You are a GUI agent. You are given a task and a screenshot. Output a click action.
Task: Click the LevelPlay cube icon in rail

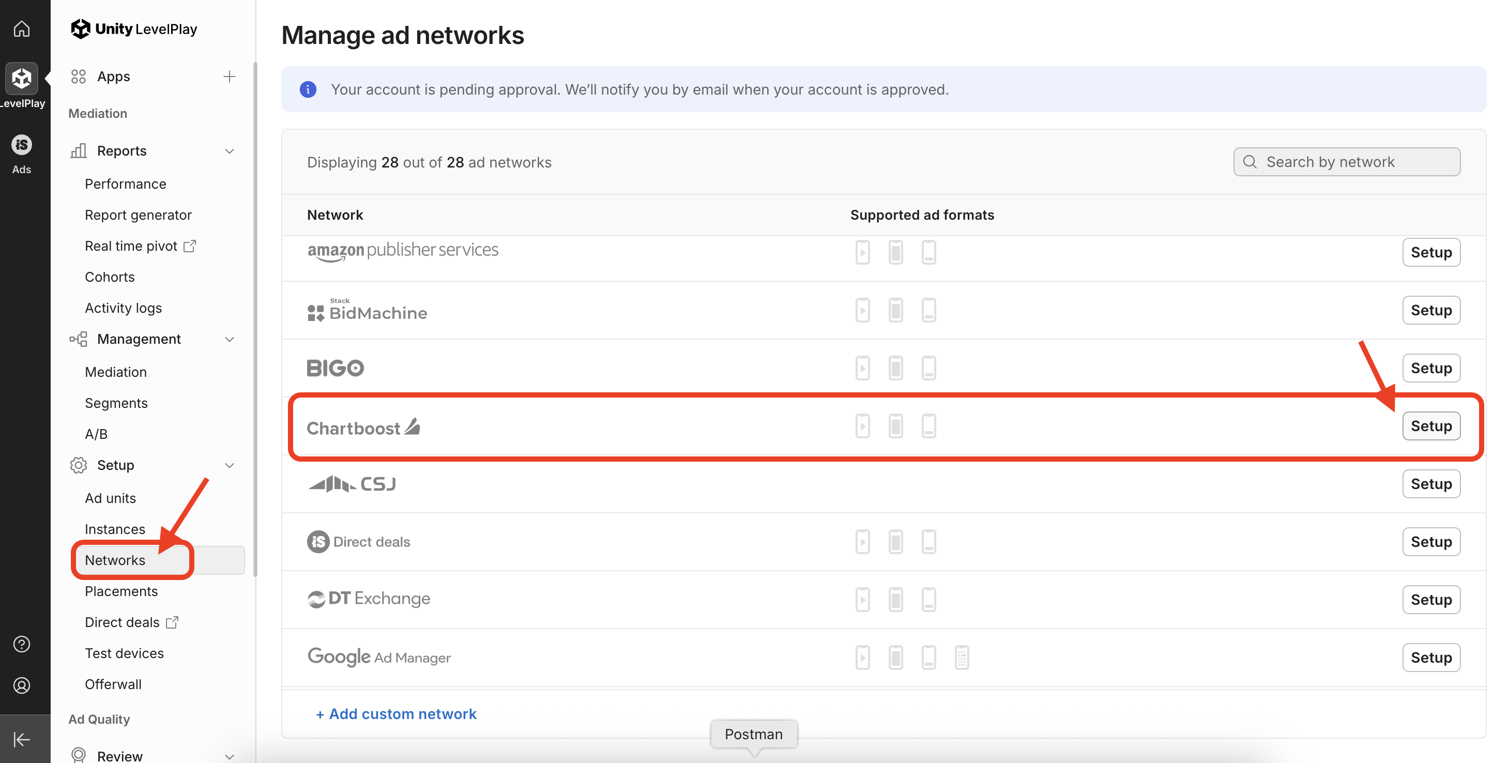click(x=21, y=78)
